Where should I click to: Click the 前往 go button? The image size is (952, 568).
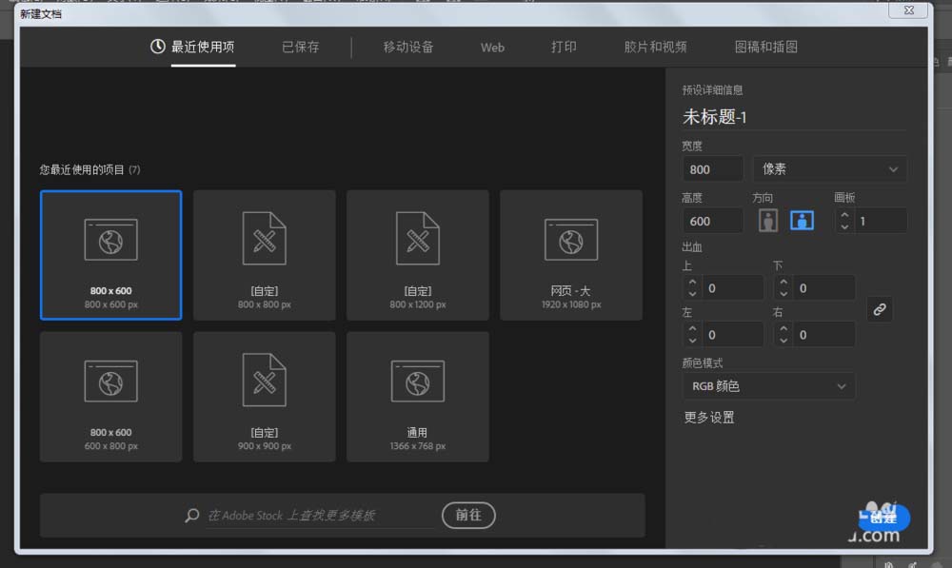tap(468, 516)
